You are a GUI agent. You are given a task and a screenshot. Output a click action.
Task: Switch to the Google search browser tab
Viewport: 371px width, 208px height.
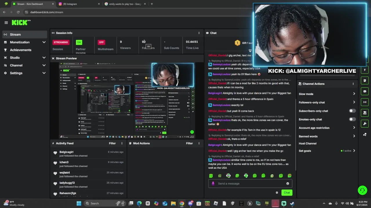click(125, 4)
